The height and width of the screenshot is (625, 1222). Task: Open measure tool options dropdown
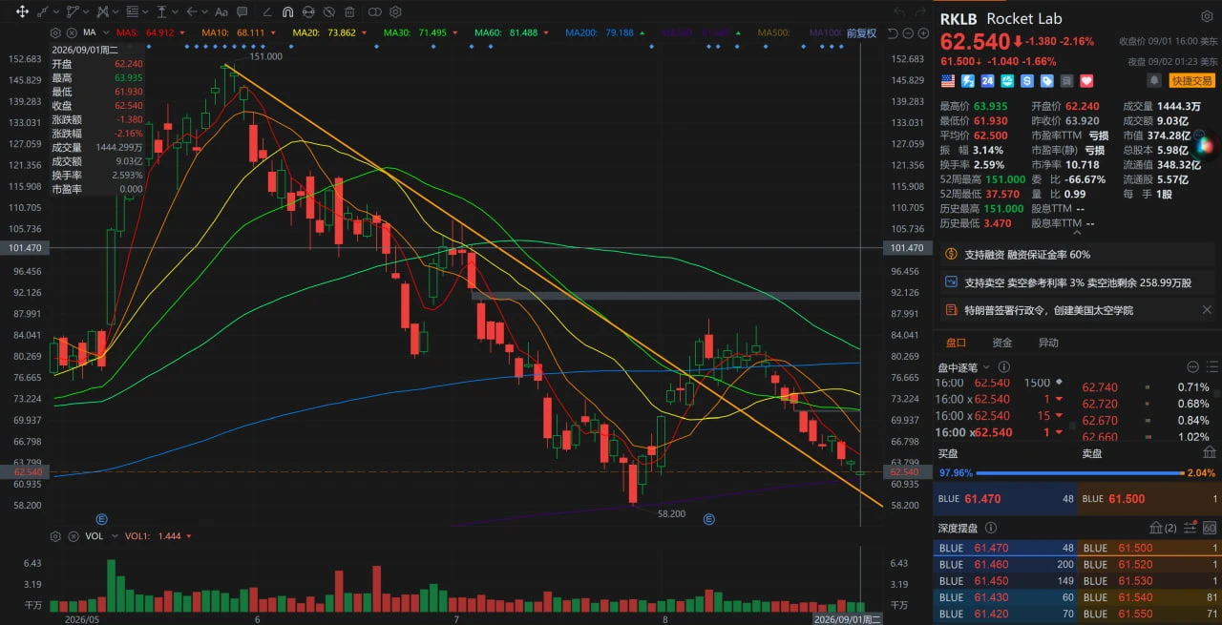coord(175,12)
